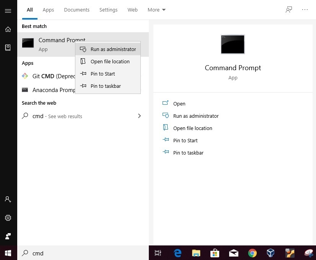316x260 pixels.
Task: Open the three-dot options menu
Action: click(305, 10)
